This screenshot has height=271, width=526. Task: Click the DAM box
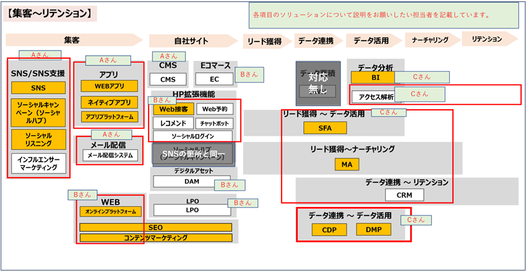click(x=191, y=181)
